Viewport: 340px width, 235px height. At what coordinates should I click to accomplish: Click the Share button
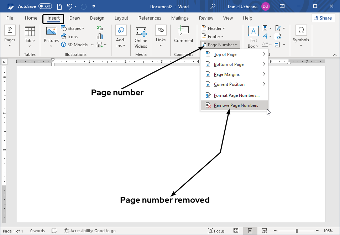[x=323, y=17]
